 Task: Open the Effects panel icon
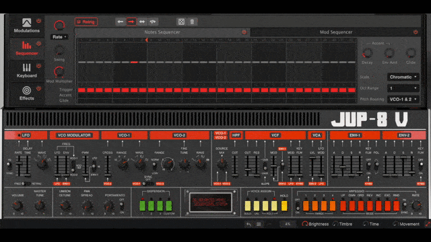point(27,90)
